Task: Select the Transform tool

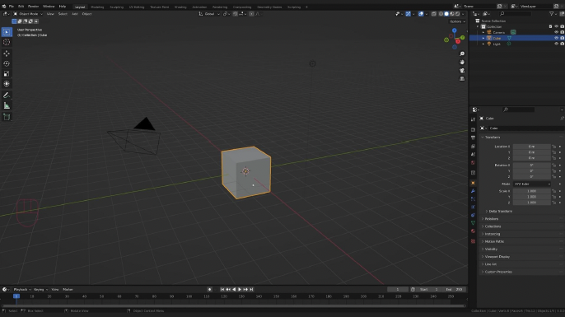Action: [x=7, y=84]
